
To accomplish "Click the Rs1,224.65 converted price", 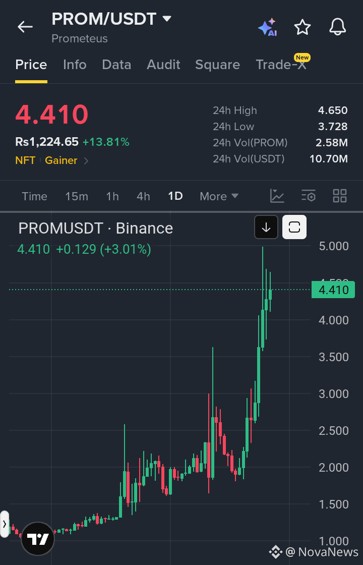I will pos(47,142).
